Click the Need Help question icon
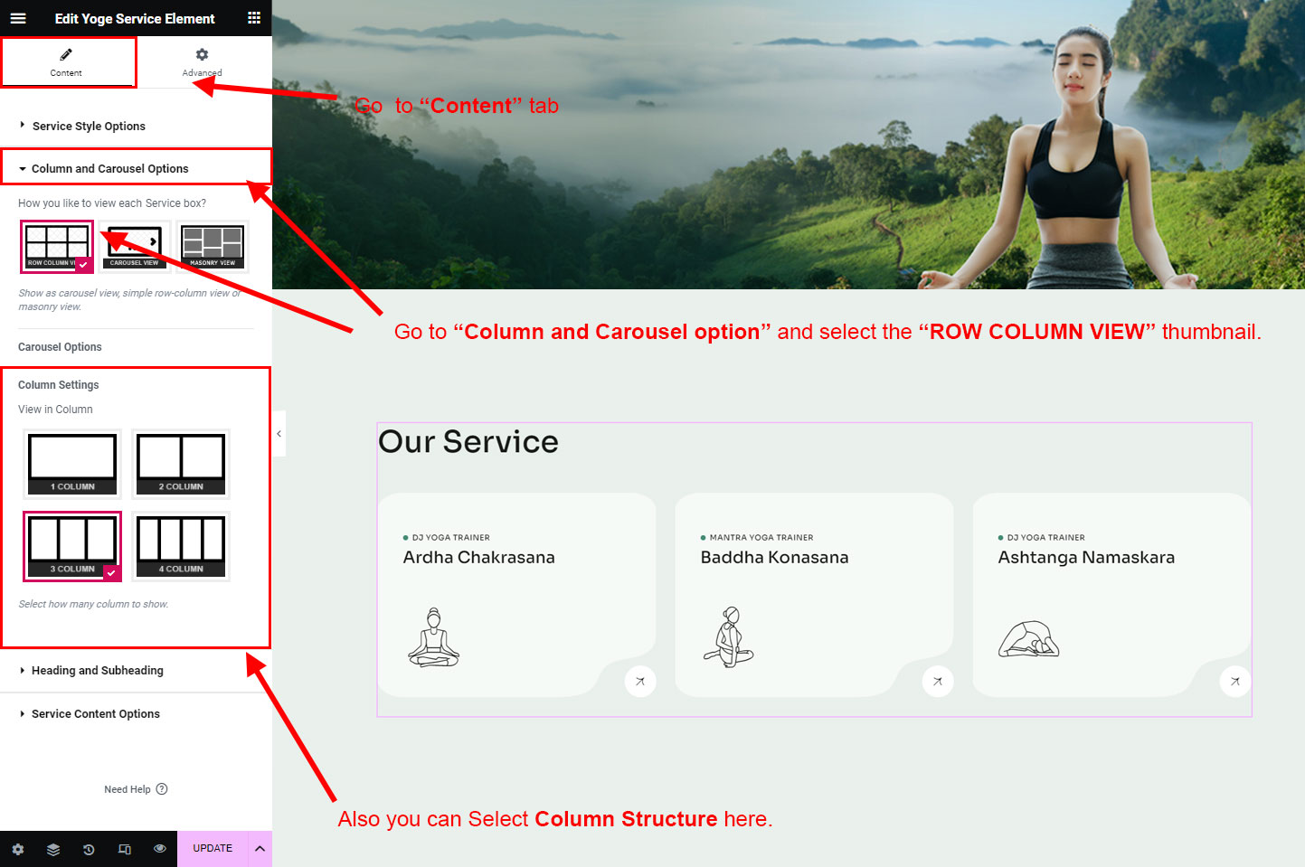Image resolution: width=1305 pixels, height=867 pixels. 162,789
